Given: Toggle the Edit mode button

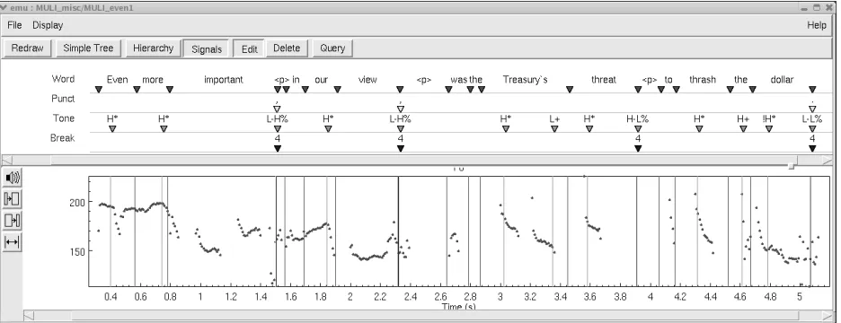Looking at the screenshot, I should [x=250, y=48].
